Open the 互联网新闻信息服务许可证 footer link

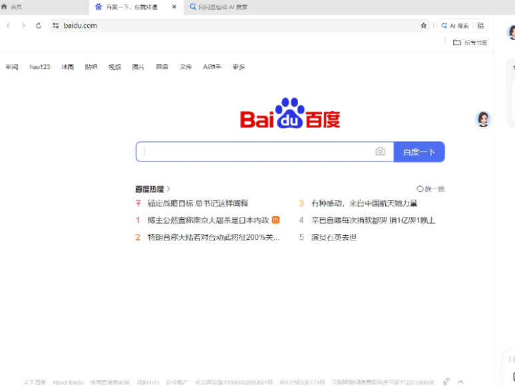coord(383,383)
